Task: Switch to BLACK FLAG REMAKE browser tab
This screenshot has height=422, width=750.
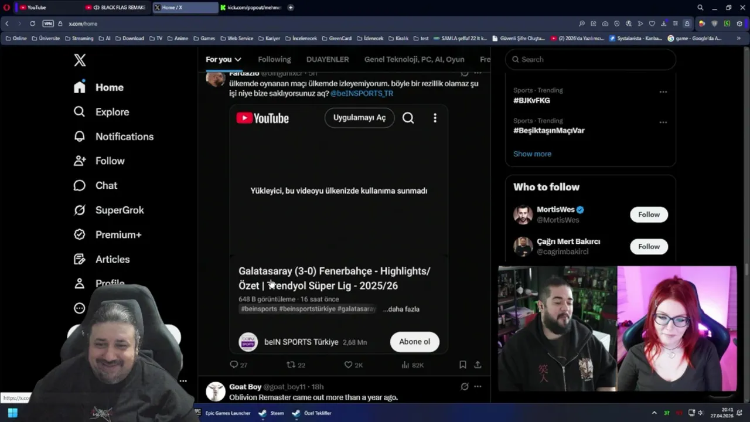Action: 116,8
